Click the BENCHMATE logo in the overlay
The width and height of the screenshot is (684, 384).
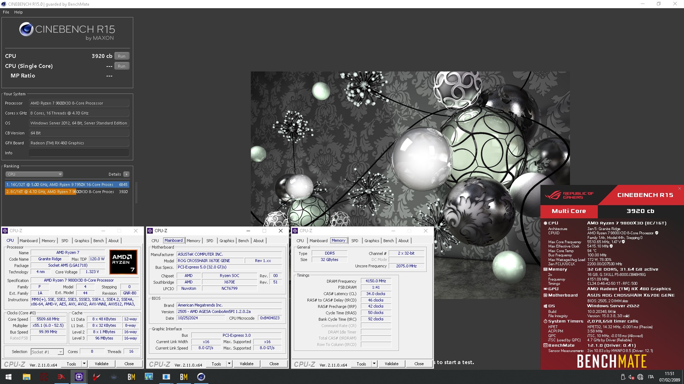[x=612, y=361]
